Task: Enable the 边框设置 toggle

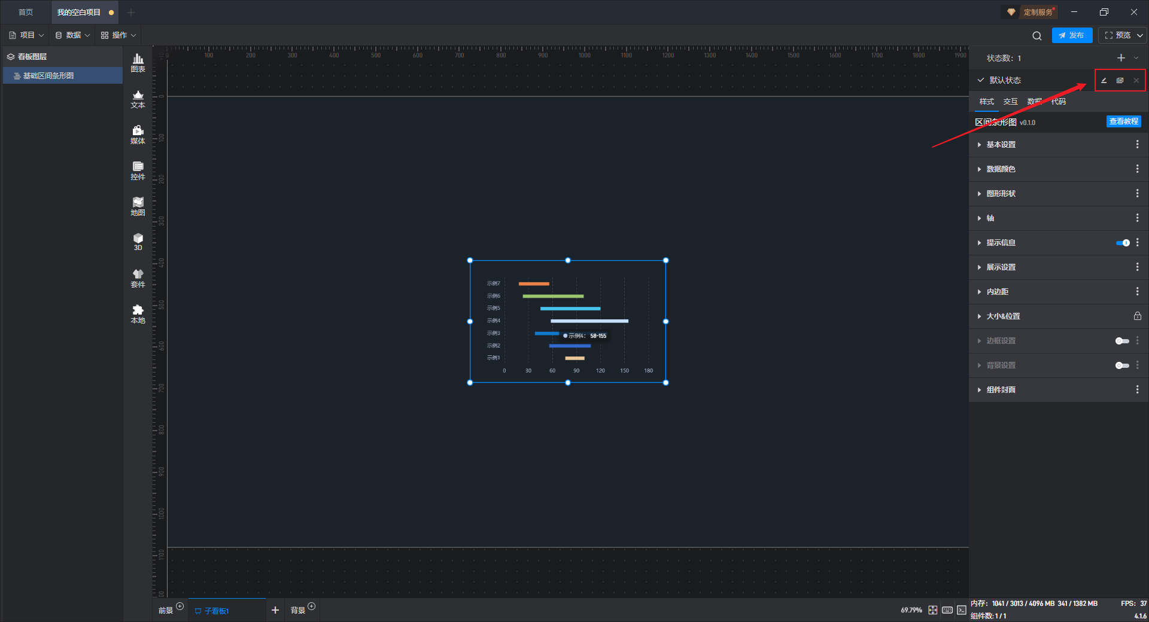Action: [x=1122, y=341]
